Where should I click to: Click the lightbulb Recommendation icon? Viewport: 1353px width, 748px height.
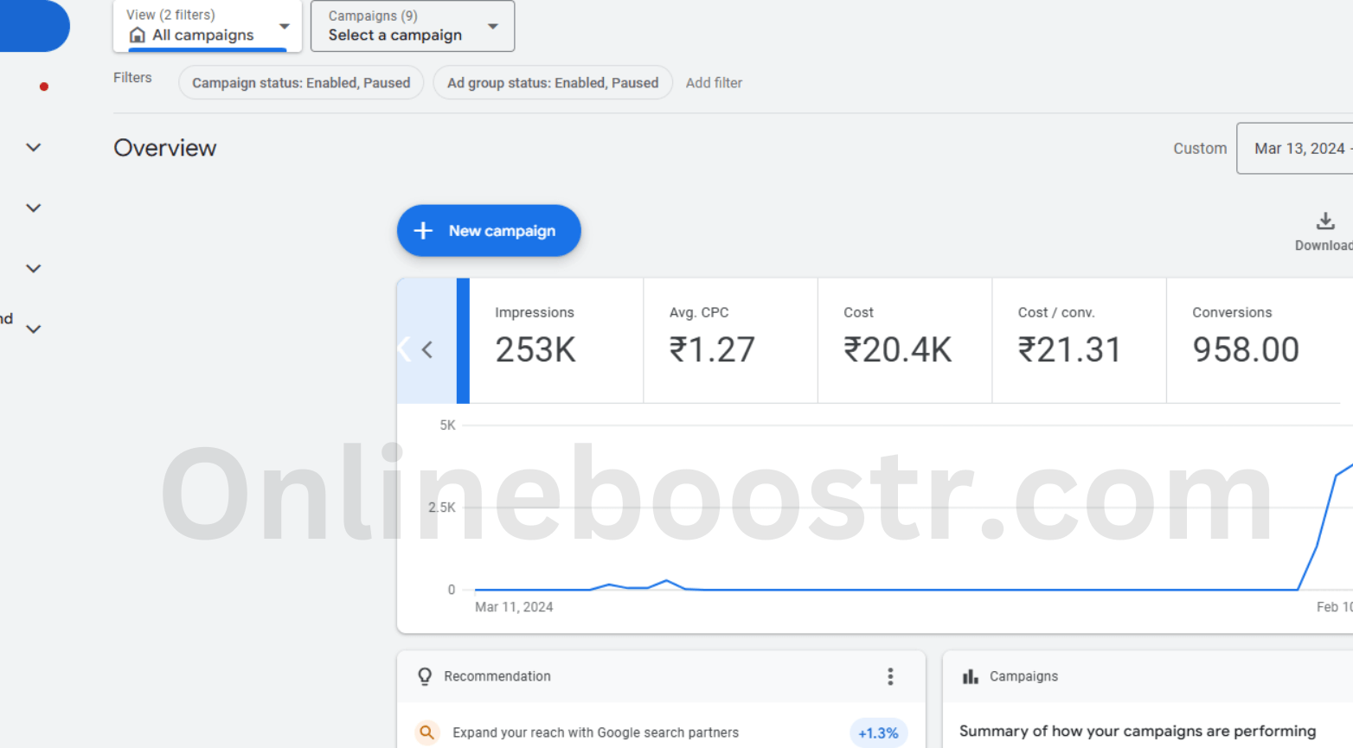425,676
